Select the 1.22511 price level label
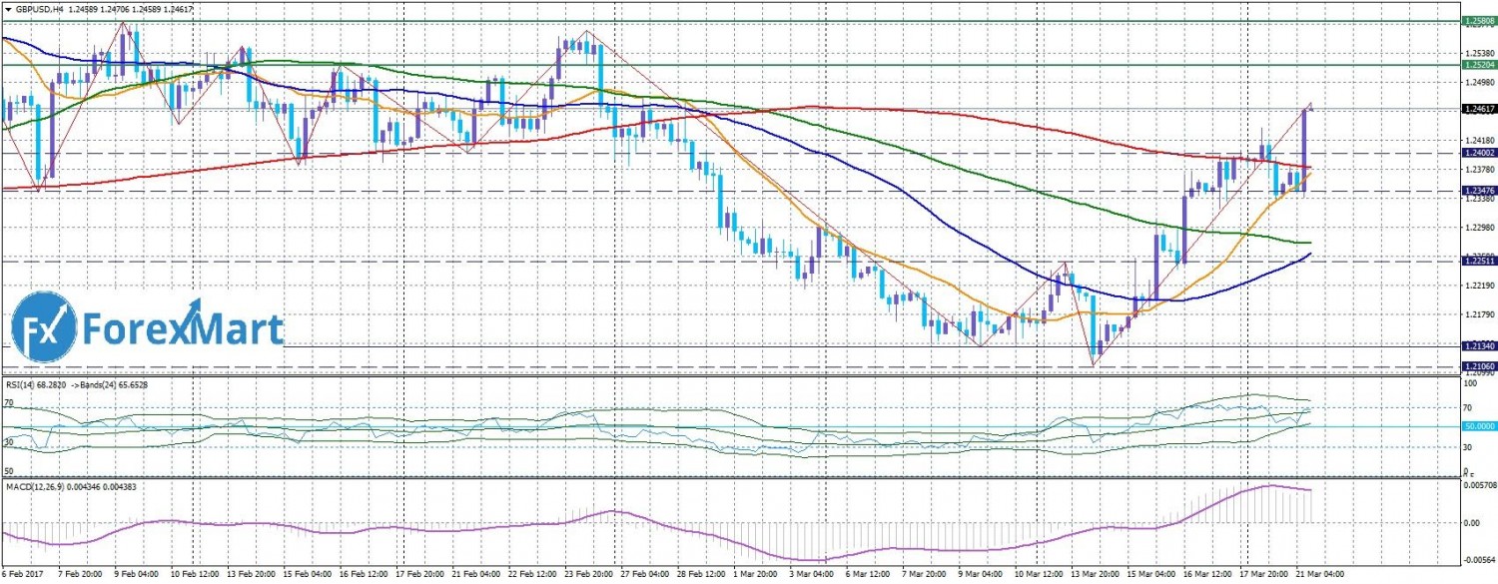Screen dimensions: 1498x584 point(1478,261)
